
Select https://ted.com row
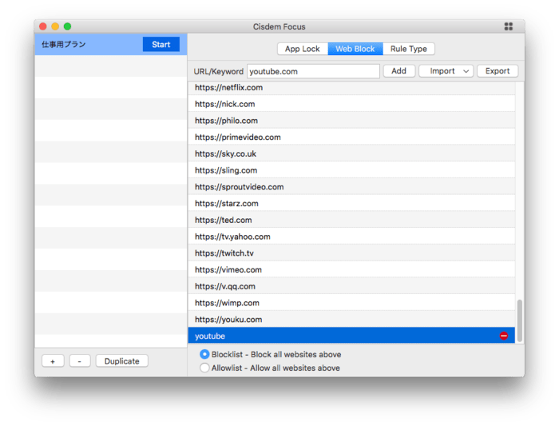tap(351, 220)
